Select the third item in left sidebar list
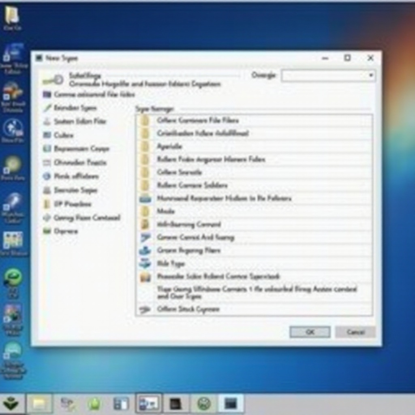 pos(79,121)
